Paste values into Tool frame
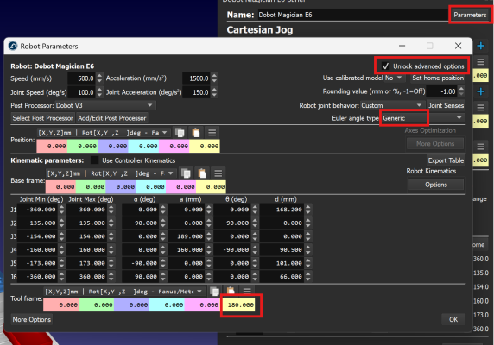This screenshot has height=345, width=494. coord(231,292)
